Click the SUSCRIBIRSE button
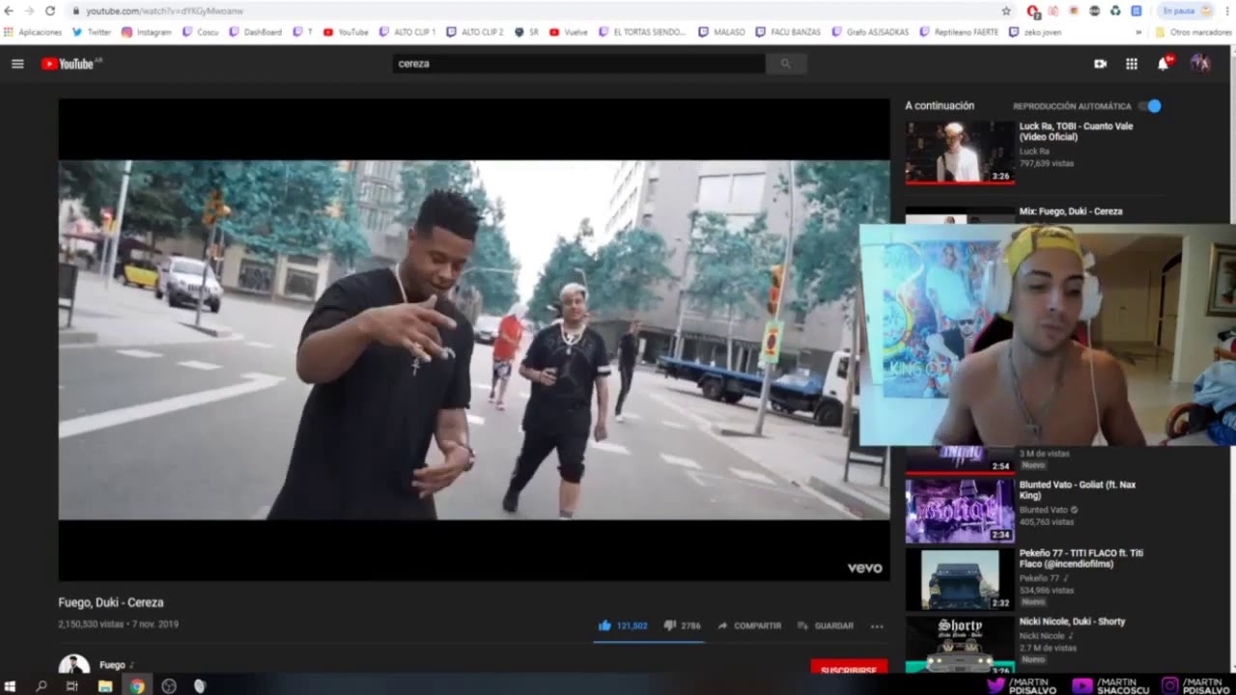The height and width of the screenshot is (695, 1236). pyautogui.click(x=849, y=668)
